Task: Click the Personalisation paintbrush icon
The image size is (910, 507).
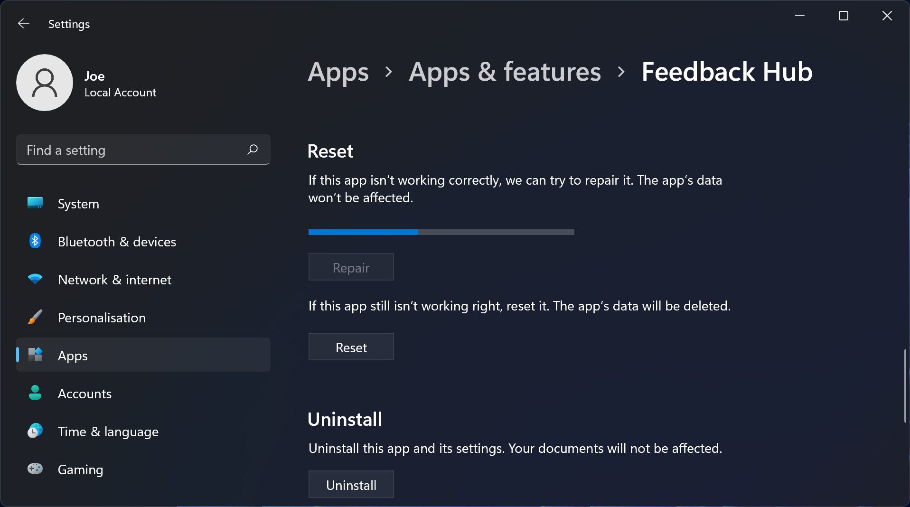Action: click(35, 317)
